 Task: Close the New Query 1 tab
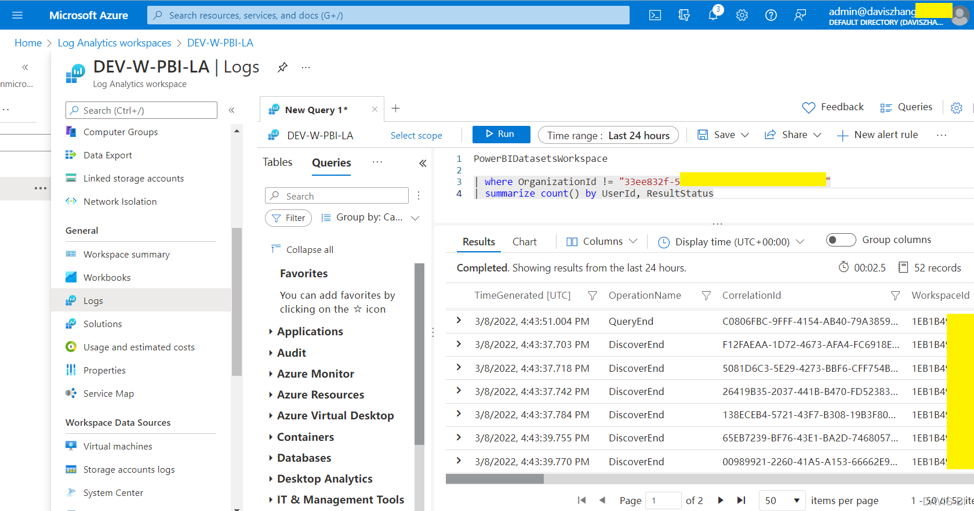[375, 109]
